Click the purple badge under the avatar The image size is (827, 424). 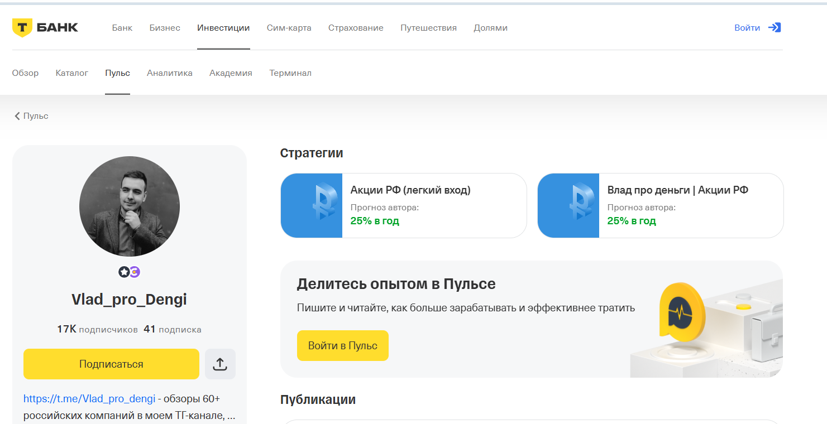[x=135, y=272]
